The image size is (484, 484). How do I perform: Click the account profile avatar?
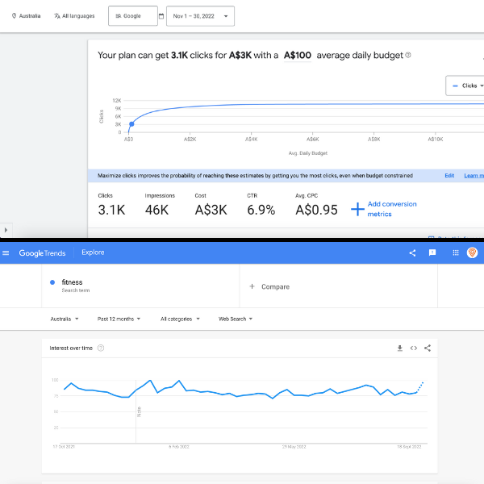[473, 252]
